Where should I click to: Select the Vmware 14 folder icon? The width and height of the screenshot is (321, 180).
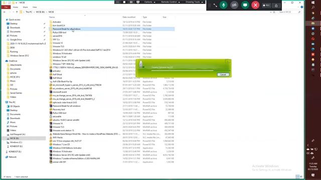pyautogui.click(x=51, y=43)
